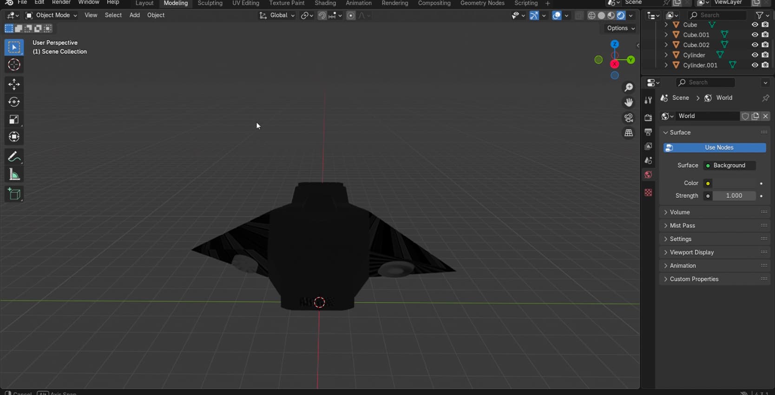Viewport: 775px width, 395px height.
Task: Choose the Annotate pencil tool
Action: 14,157
